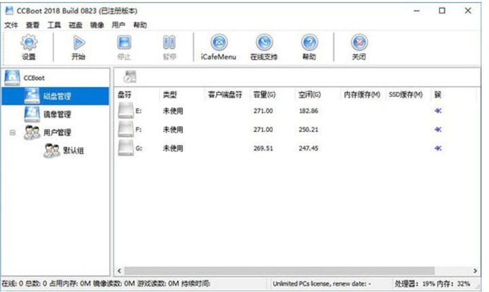
Task: Select CCBoot root node icon
Action: [12, 78]
